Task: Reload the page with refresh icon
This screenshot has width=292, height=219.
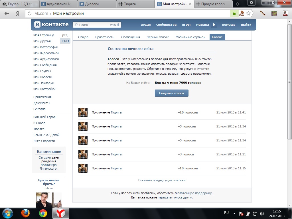Action: [29, 13]
